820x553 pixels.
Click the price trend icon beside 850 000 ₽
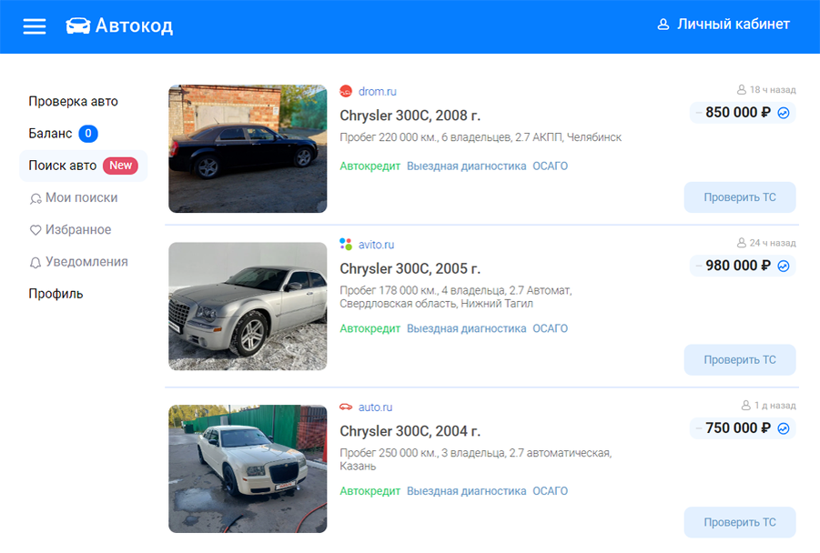[784, 113]
